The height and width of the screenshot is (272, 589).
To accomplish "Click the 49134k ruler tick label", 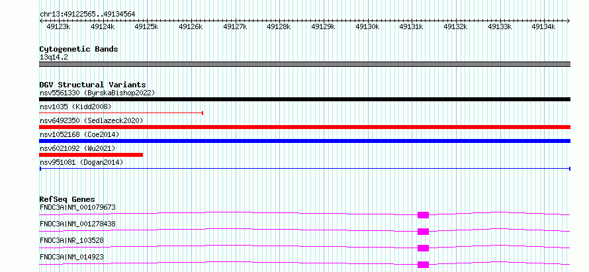I will click(x=544, y=26).
